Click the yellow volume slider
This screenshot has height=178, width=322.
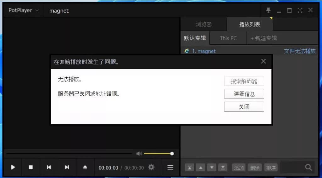[x=157, y=153]
